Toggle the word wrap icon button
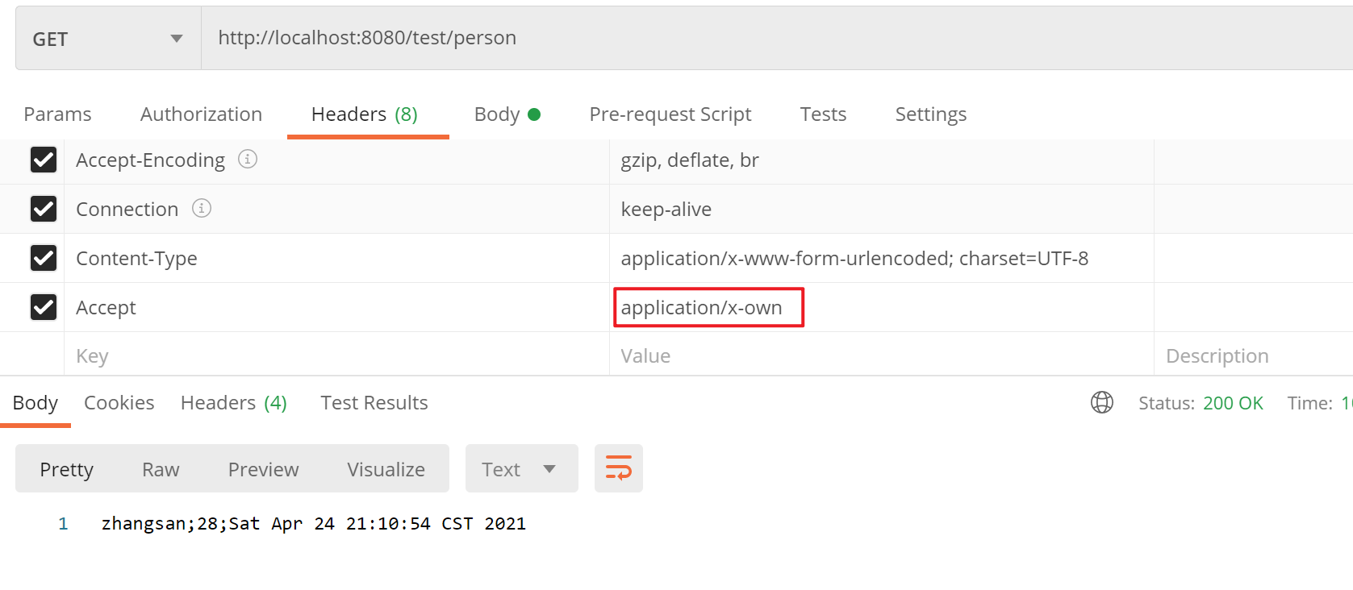This screenshot has height=590, width=1353. [618, 468]
